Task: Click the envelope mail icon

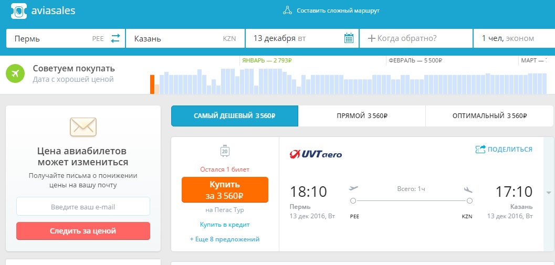Action: [83, 126]
